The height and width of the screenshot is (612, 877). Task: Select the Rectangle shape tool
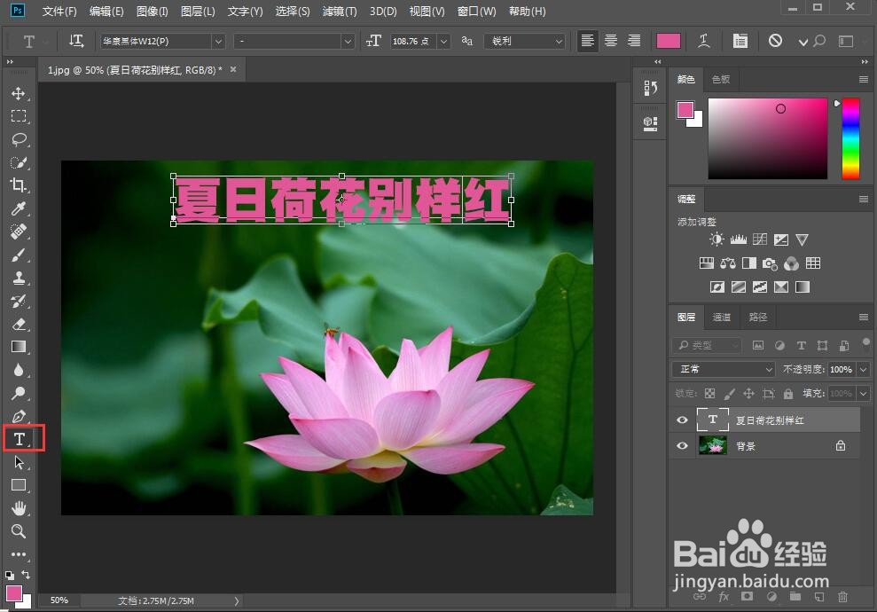coord(19,485)
